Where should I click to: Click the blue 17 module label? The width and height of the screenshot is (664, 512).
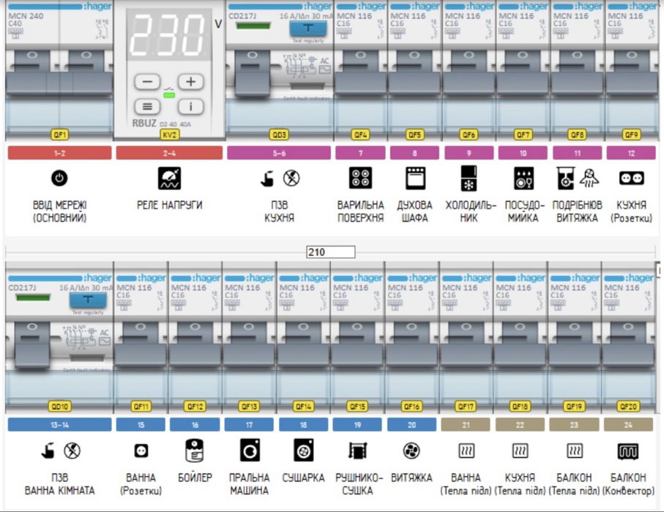pyautogui.click(x=249, y=424)
